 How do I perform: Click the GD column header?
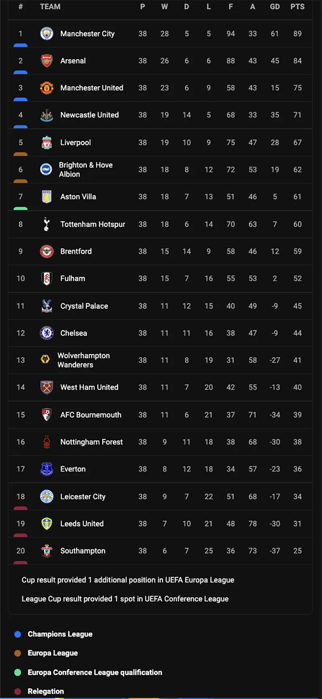point(275,7)
